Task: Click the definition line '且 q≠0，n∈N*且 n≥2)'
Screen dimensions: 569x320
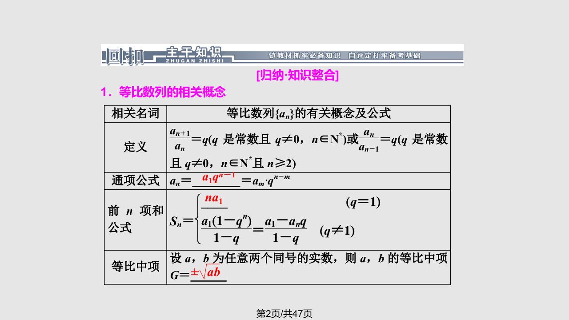Action: coord(233,164)
